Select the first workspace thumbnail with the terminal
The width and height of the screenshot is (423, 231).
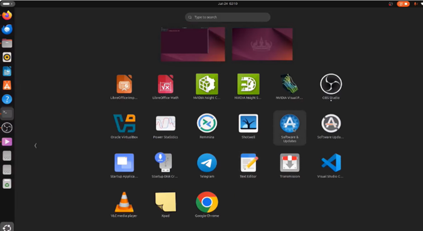pyautogui.click(x=193, y=44)
